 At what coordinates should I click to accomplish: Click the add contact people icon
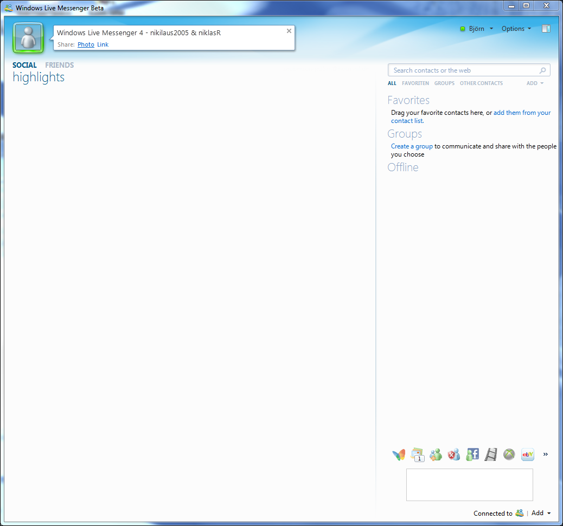[436, 454]
